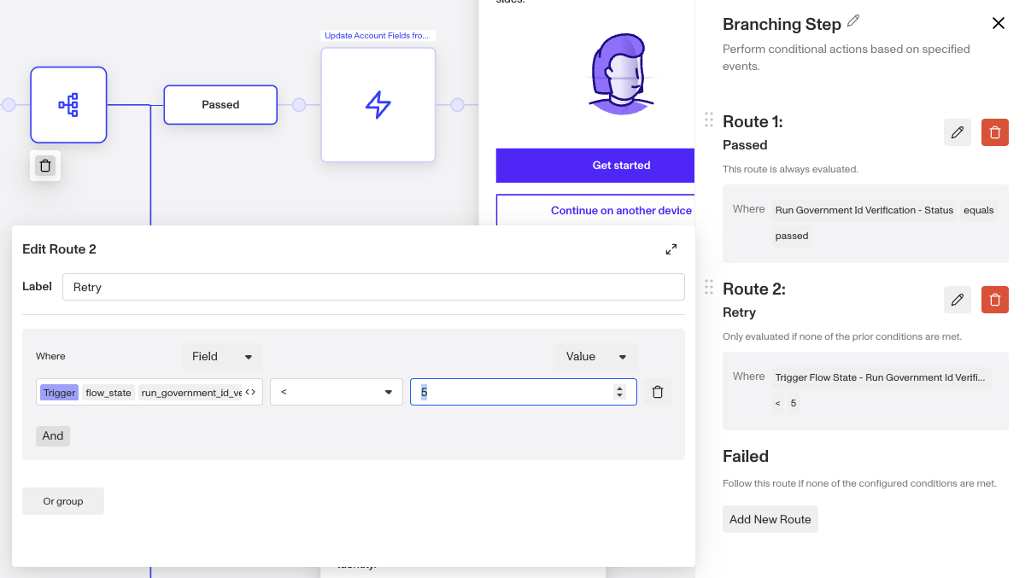Delete Route 1 Passed
1031x578 pixels.
995,132
